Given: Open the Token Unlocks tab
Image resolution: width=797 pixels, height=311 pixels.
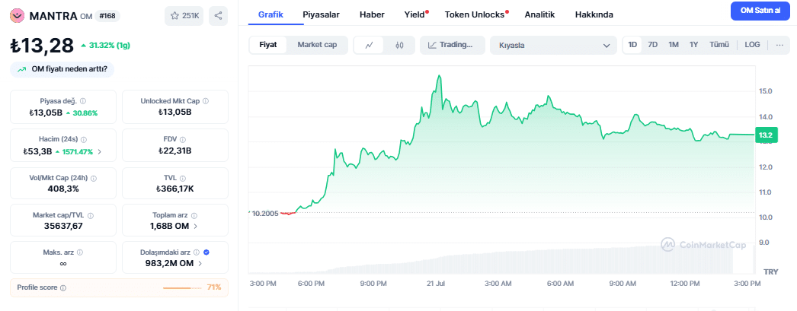Looking at the screenshot, I should (475, 14).
